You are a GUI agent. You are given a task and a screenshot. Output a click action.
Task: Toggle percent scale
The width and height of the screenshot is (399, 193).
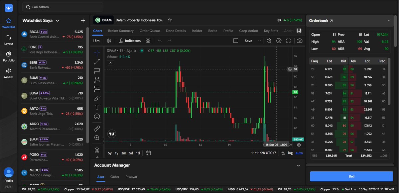tap(283, 153)
